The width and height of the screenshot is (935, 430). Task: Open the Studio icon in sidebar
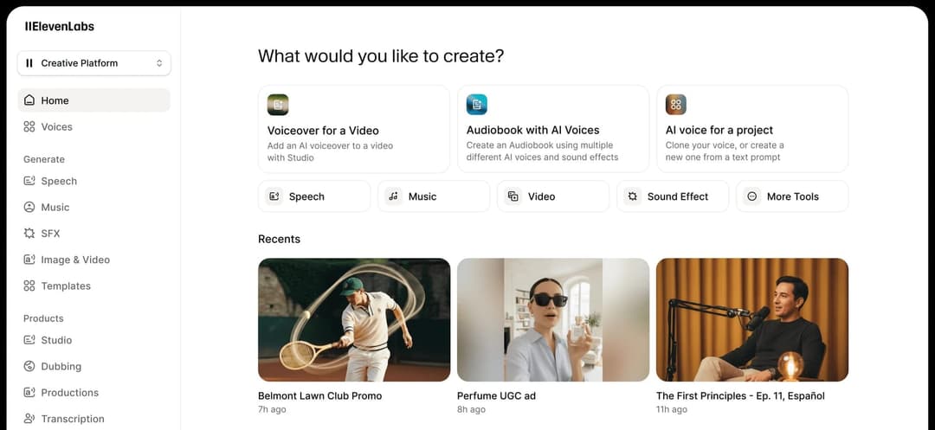pyautogui.click(x=29, y=340)
